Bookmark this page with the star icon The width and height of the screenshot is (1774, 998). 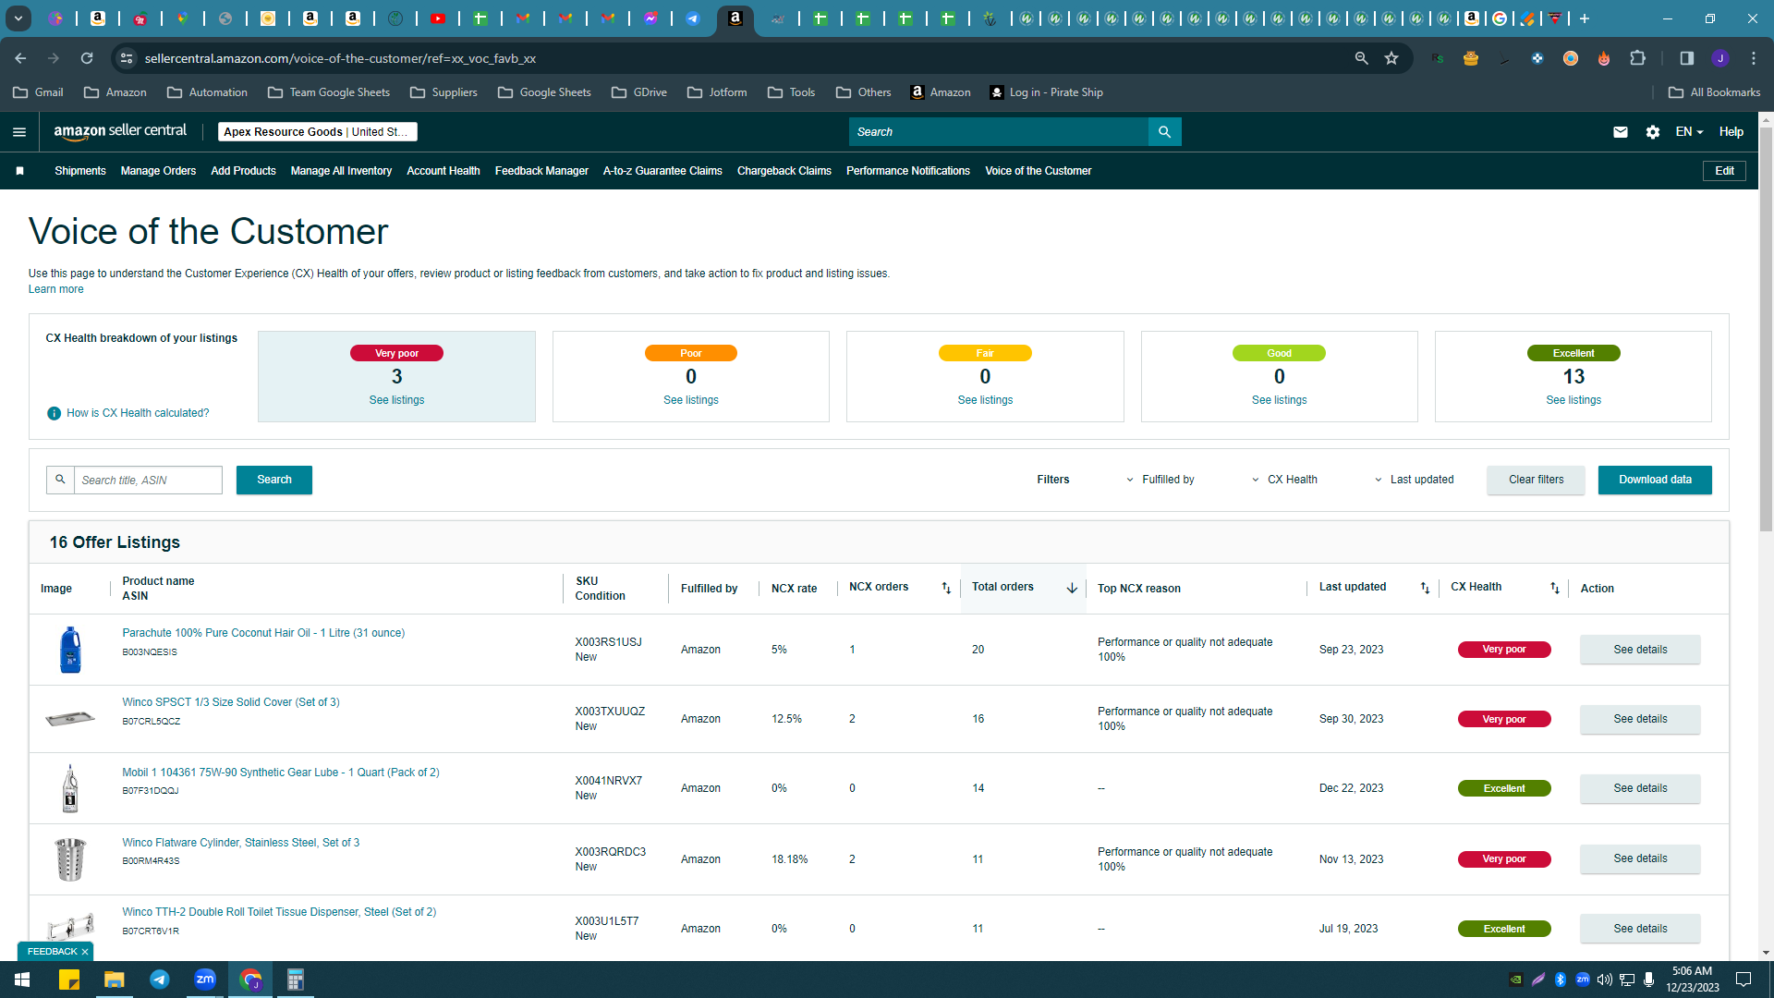(1391, 58)
